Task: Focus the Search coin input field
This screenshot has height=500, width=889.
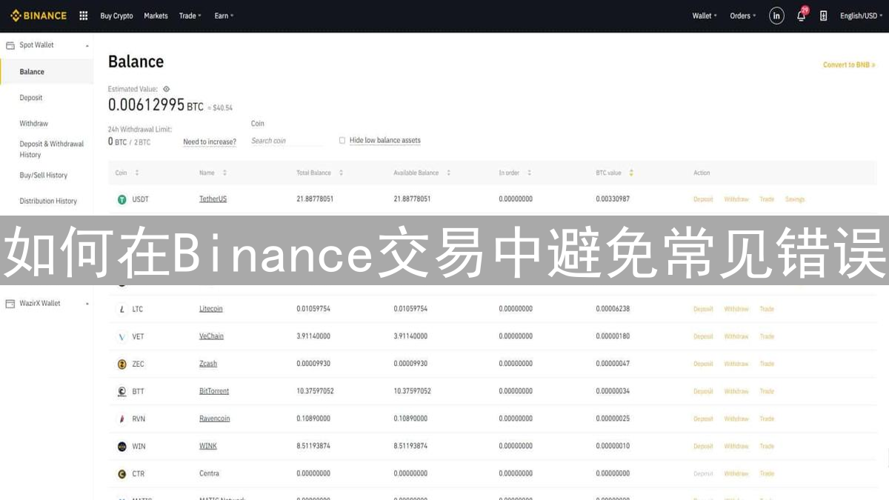Action: (287, 141)
